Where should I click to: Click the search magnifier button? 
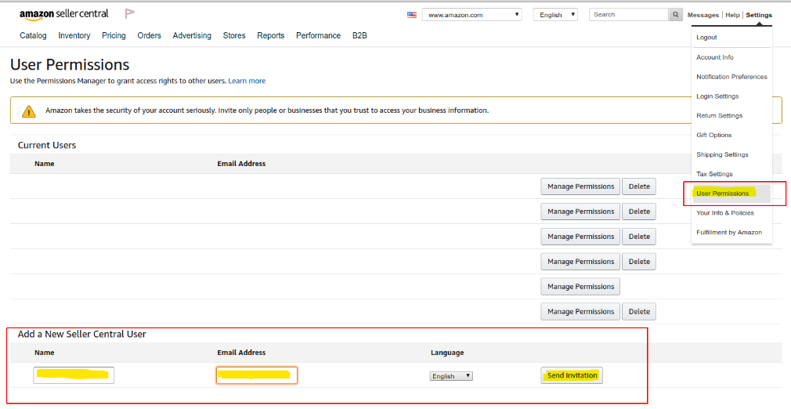click(676, 15)
